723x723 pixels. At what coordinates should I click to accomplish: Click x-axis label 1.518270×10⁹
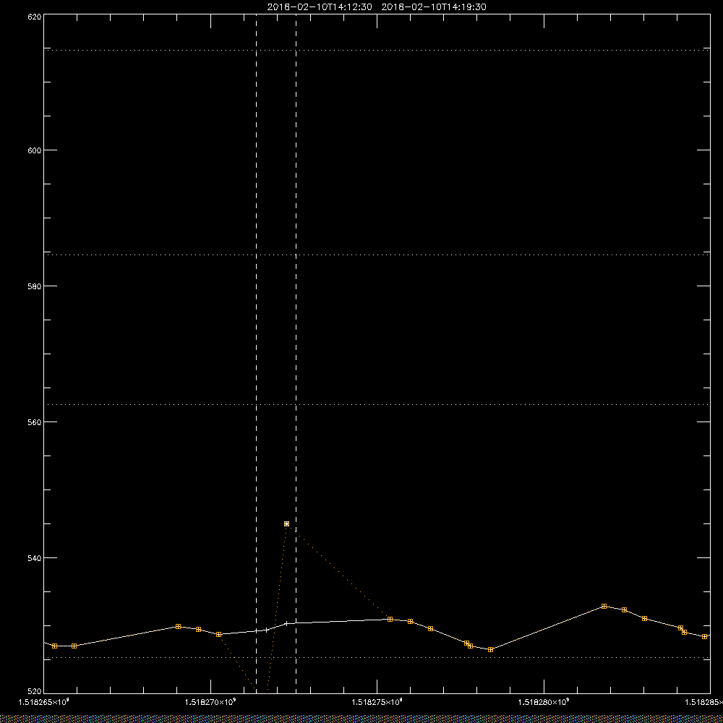click(210, 702)
